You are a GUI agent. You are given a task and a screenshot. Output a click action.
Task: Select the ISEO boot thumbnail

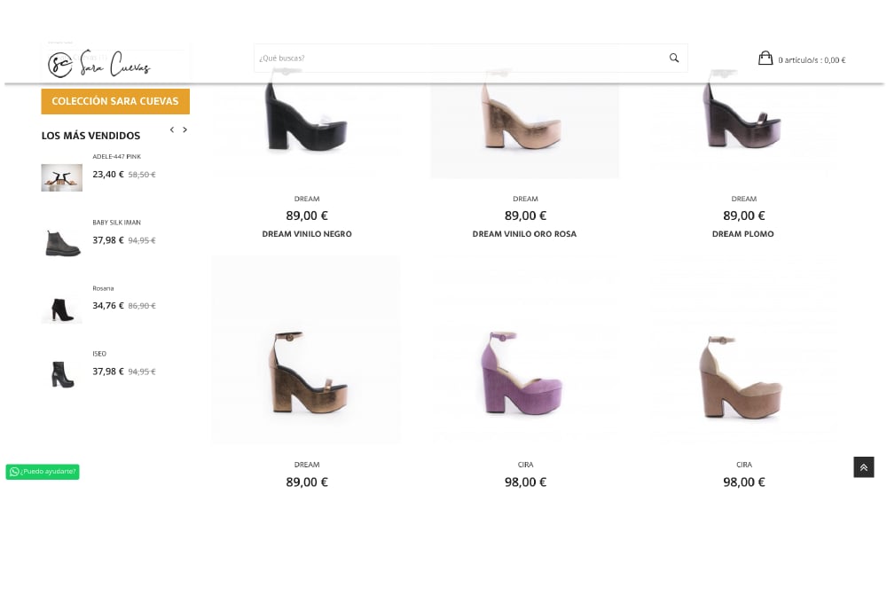[x=62, y=373]
